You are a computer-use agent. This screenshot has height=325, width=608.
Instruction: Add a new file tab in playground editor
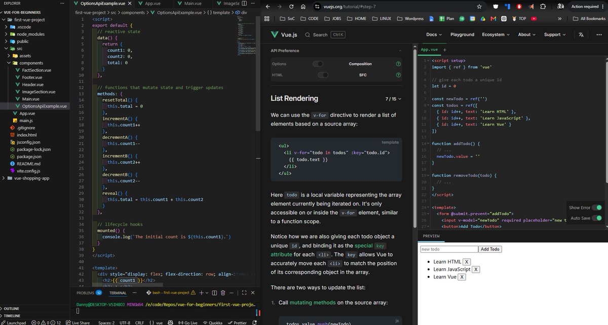point(445,50)
